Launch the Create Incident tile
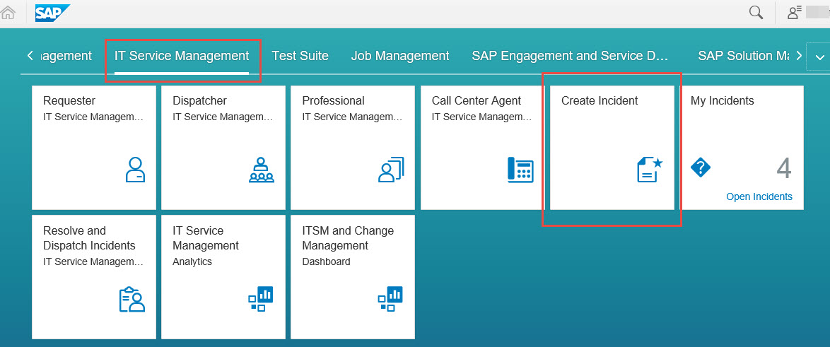Image resolution: width=830 pixels, height=347 pixels. 612,148
